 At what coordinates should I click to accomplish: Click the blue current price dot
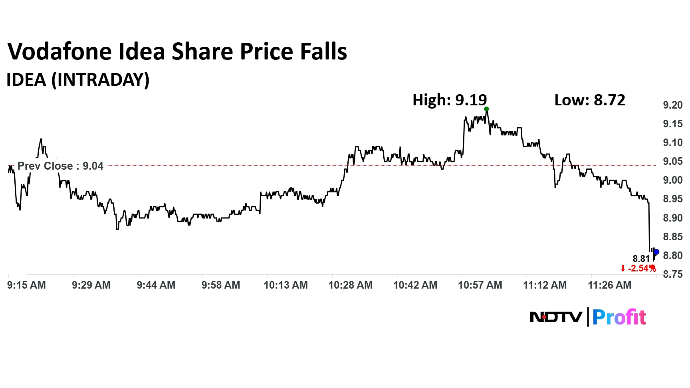[656, 252]
